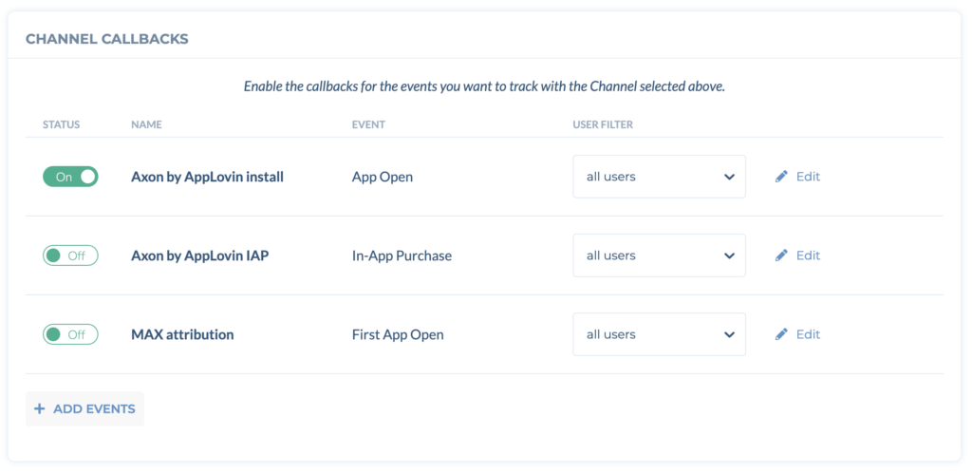
Task: Click pencil icon for Axon by AppLovin IAP
Action: click(781, 255)
